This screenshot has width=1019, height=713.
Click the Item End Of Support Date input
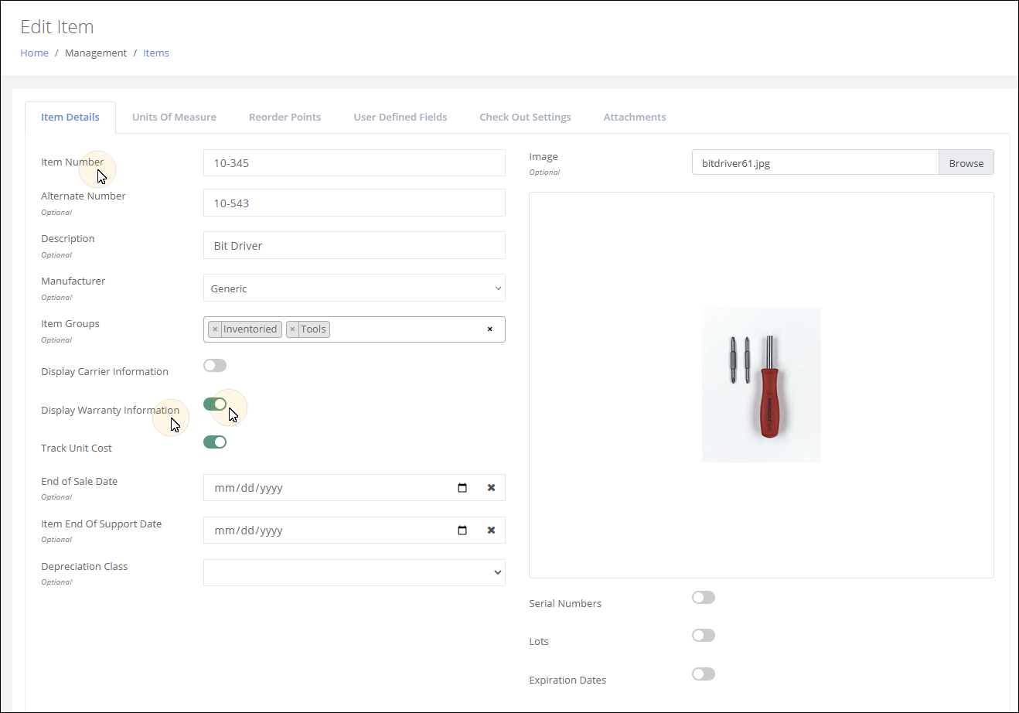[354, 530]
